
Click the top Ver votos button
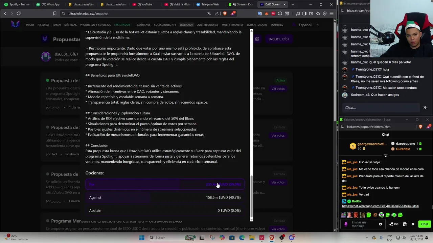[x=278, y=88]
